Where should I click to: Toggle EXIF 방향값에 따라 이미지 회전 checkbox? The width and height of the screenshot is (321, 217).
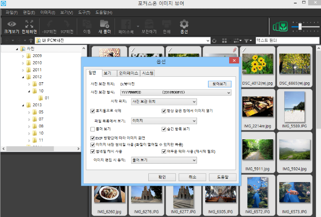(92, 138)
